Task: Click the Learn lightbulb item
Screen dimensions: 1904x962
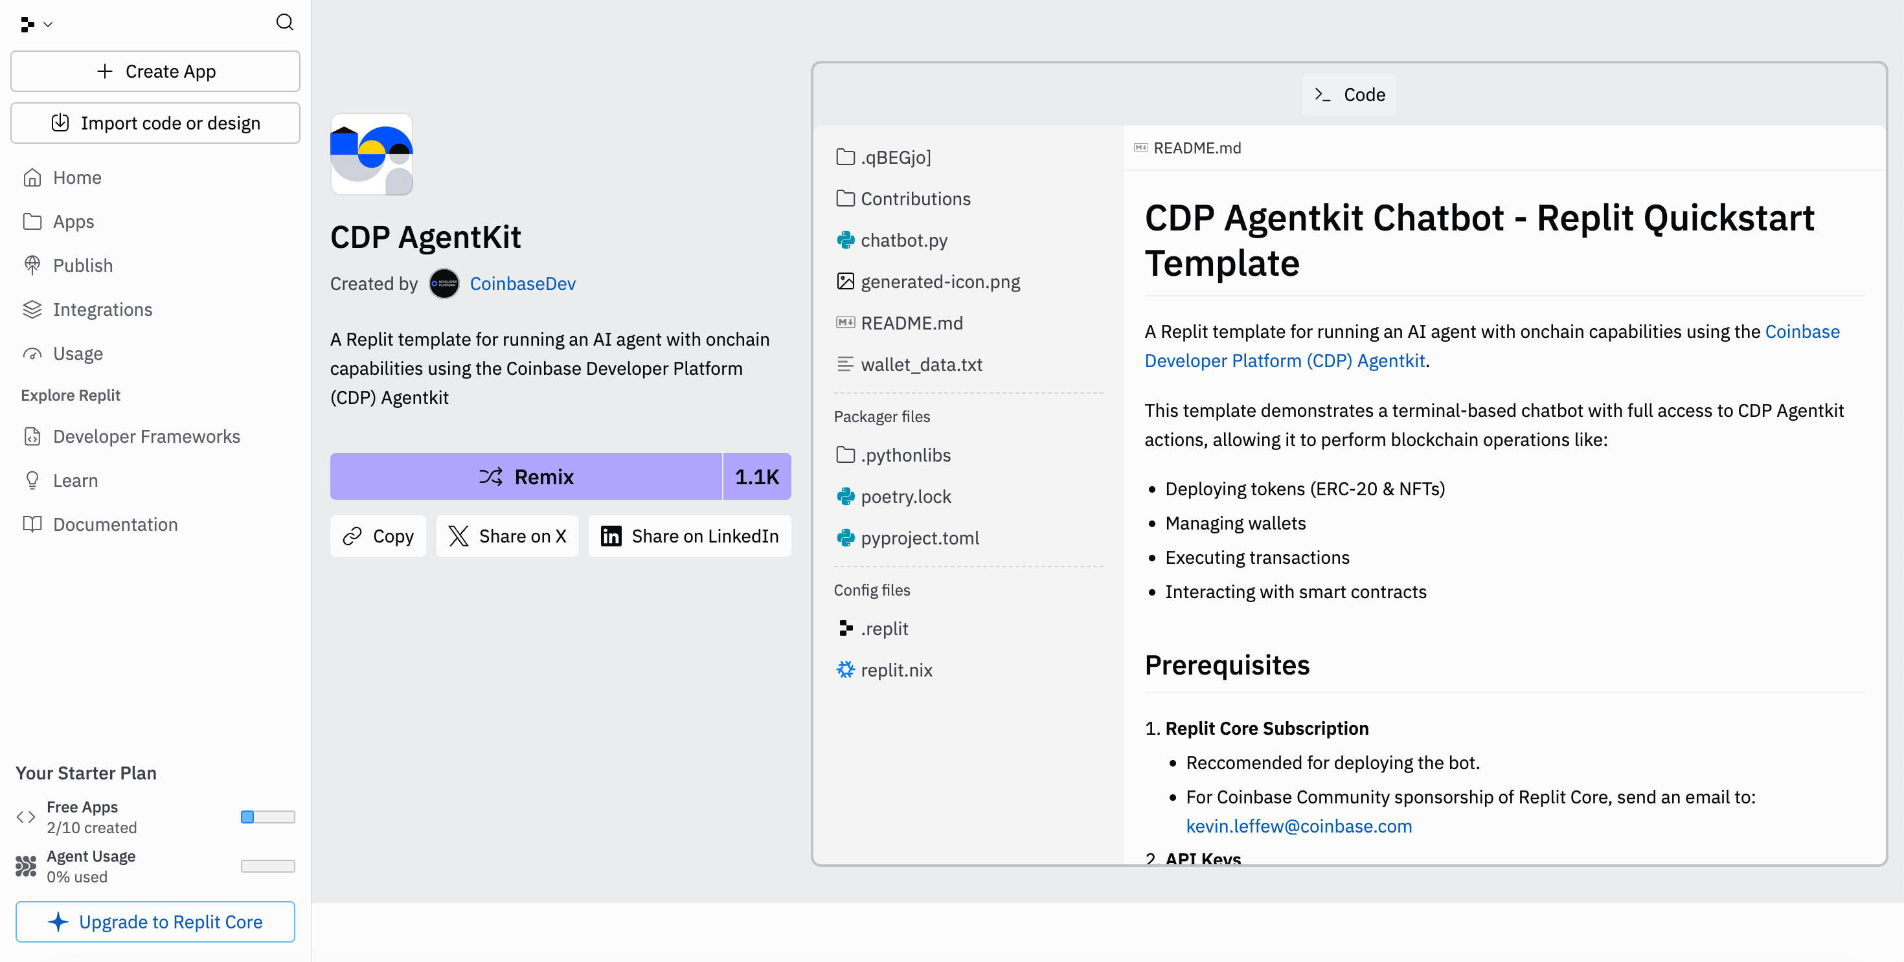Action: [74, 480]
